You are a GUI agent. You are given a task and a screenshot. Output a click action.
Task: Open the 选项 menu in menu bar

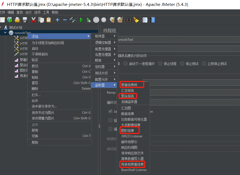tap(37, 12)
